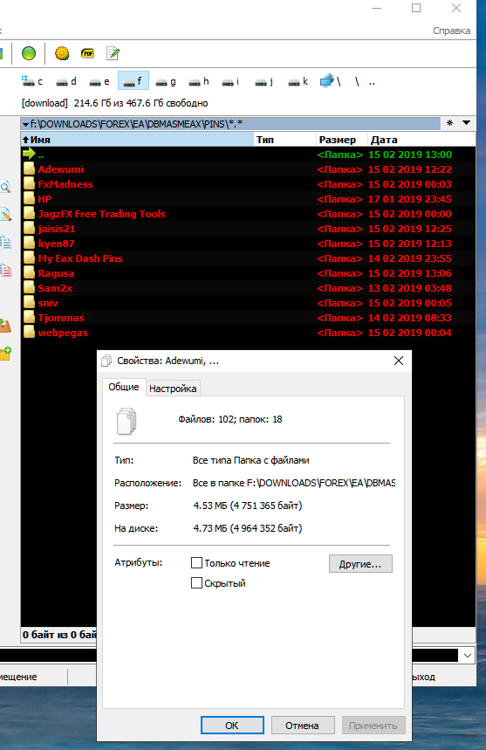Click the blue document list sidebar icon
This screenshot has height=750, width=486.
pos(5,242)
